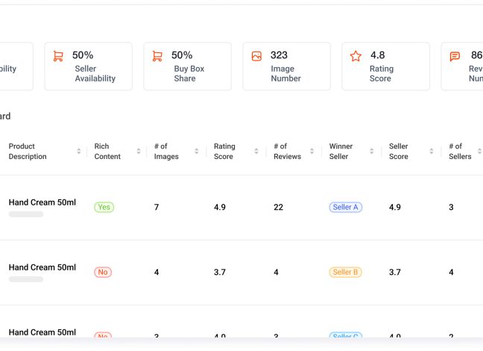483x351 pixels.
Task: Click the Seller Score column header
Action: (398, 152)
